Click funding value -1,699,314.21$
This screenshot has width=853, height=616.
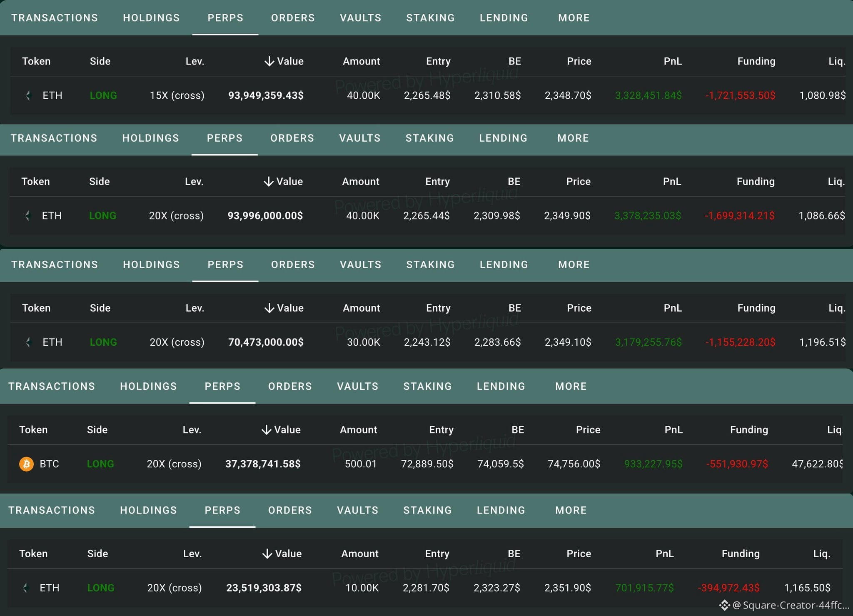click(x=739, y=216)
